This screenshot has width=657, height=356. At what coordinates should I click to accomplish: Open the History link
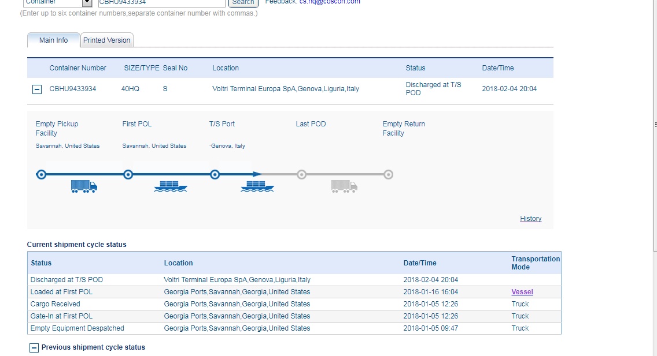tap(530, 219)
